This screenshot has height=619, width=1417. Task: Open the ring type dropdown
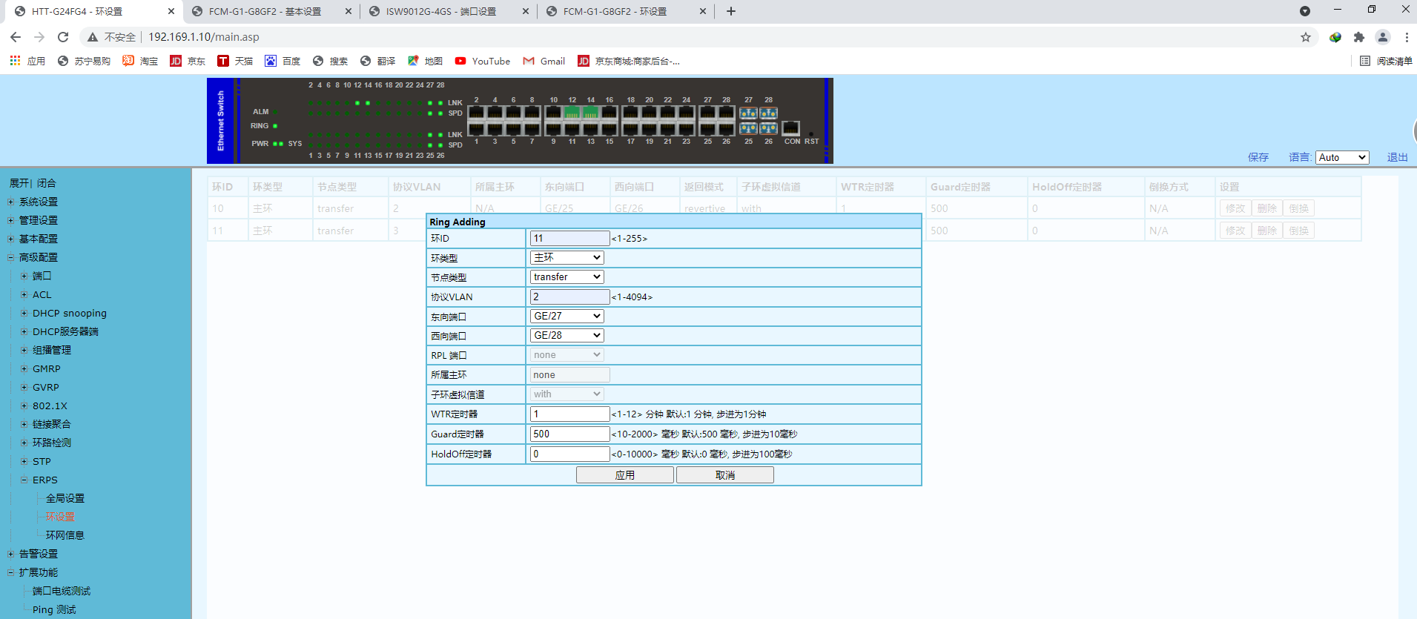tap(567, 257)
